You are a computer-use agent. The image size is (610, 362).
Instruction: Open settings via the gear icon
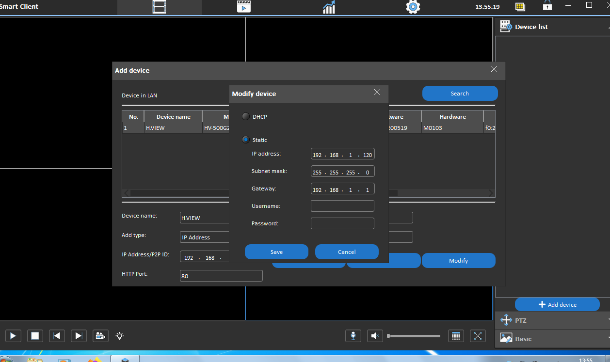point(413,7)
